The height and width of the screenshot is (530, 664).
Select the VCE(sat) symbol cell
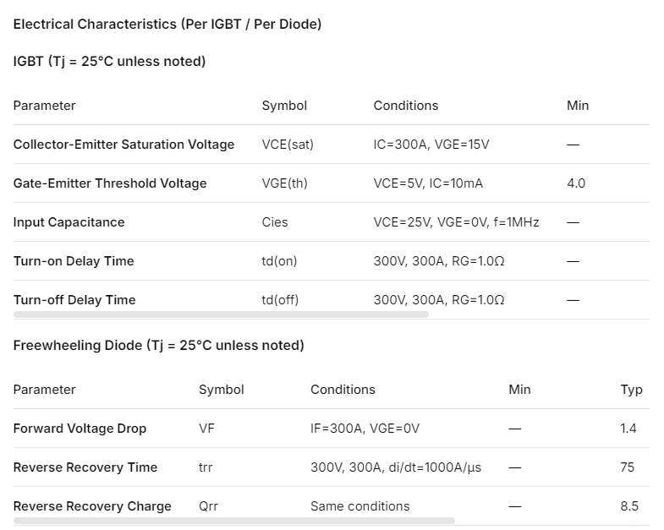pos(288,145)
